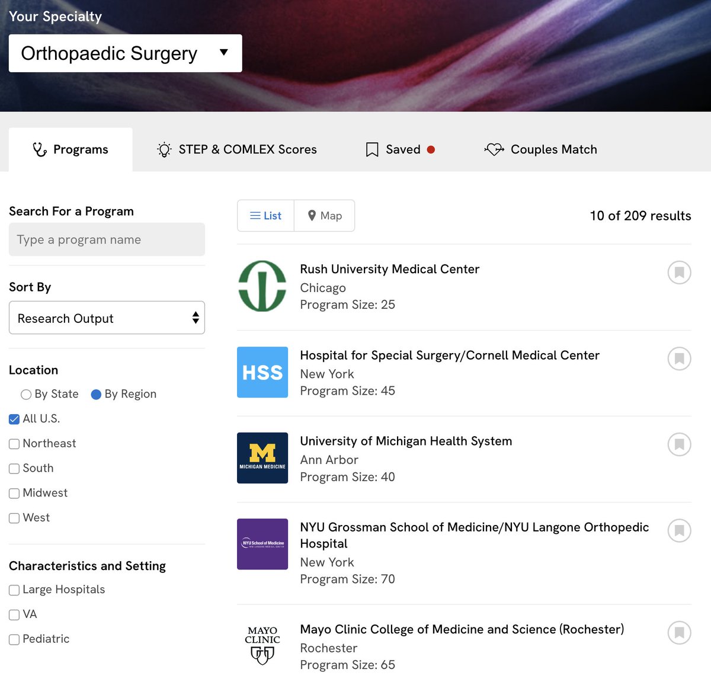Image resolution: width=711 pixels, height=679 pixels.
Task: Switch to List view
Action: [265, 216]
